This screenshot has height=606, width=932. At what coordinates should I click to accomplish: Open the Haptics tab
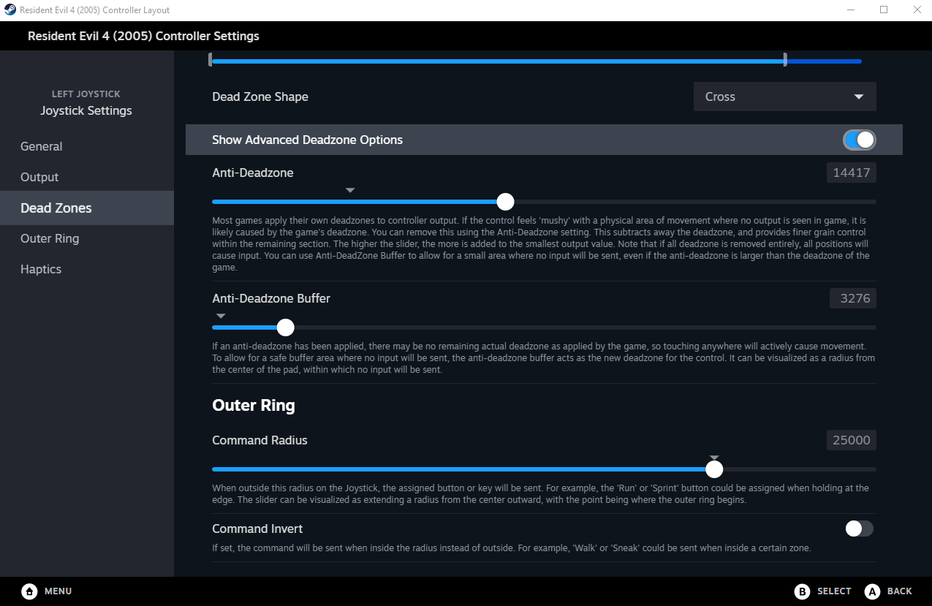[x=87, y=269]
